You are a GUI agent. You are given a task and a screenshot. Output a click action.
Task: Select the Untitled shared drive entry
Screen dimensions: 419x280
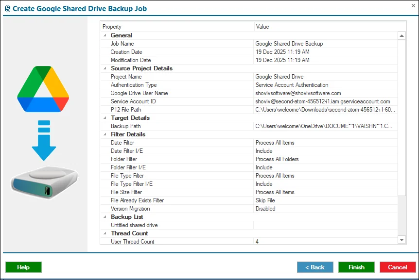(x=134, y=225)
